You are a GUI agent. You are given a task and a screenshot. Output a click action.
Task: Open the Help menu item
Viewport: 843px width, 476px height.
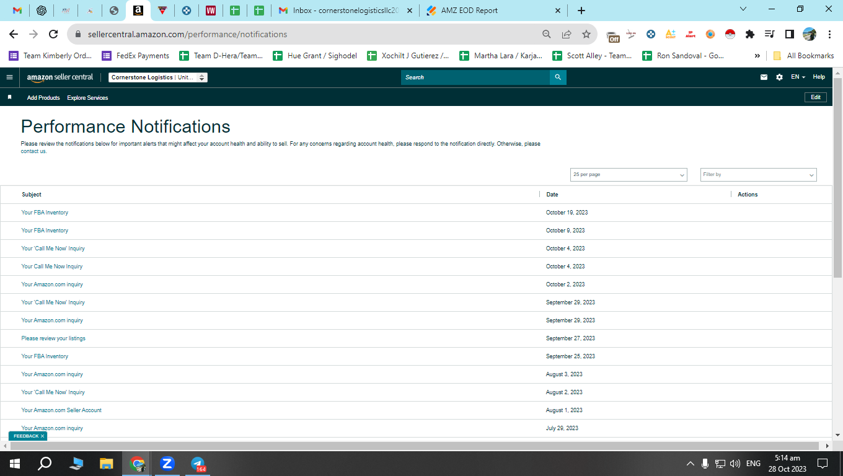coord(819,77)
